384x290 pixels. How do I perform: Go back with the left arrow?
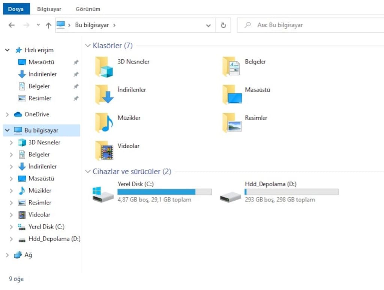[x=12, y=25]
